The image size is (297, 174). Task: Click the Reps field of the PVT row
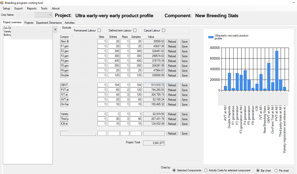point(125,90)
